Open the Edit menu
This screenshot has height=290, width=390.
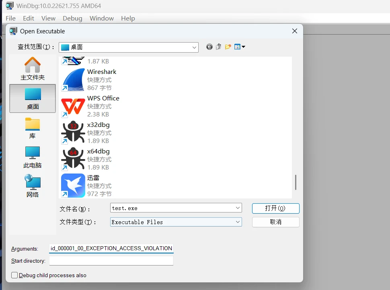pyautogui.click(x=29, y=18)
